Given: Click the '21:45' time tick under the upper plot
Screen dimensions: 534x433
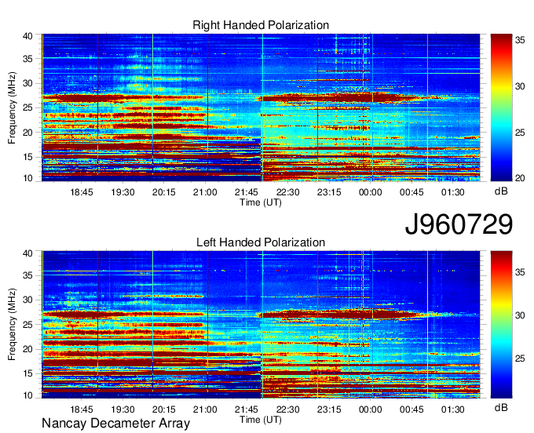Looking at the screenshot, I should 247,192.
